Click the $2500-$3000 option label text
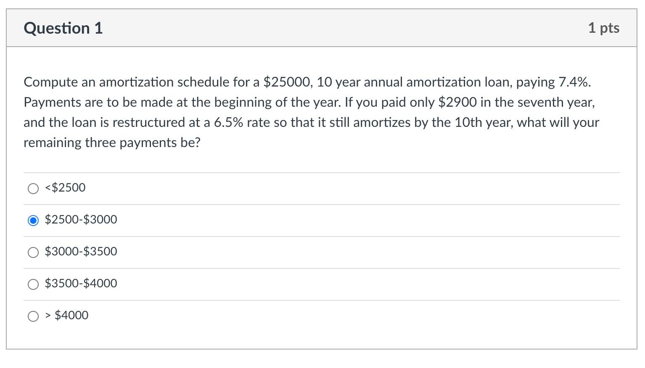Viewport: 645px width, 368px height. [81, 219]
